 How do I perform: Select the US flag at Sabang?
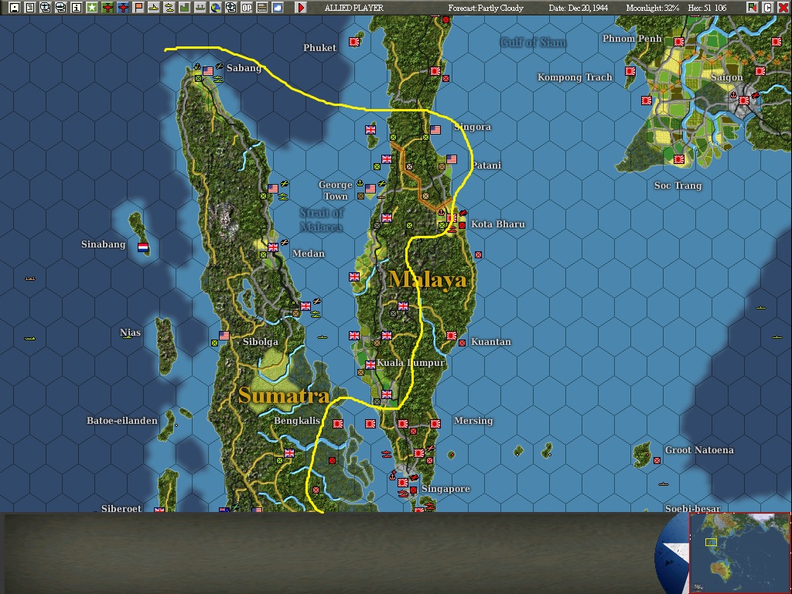207,71
